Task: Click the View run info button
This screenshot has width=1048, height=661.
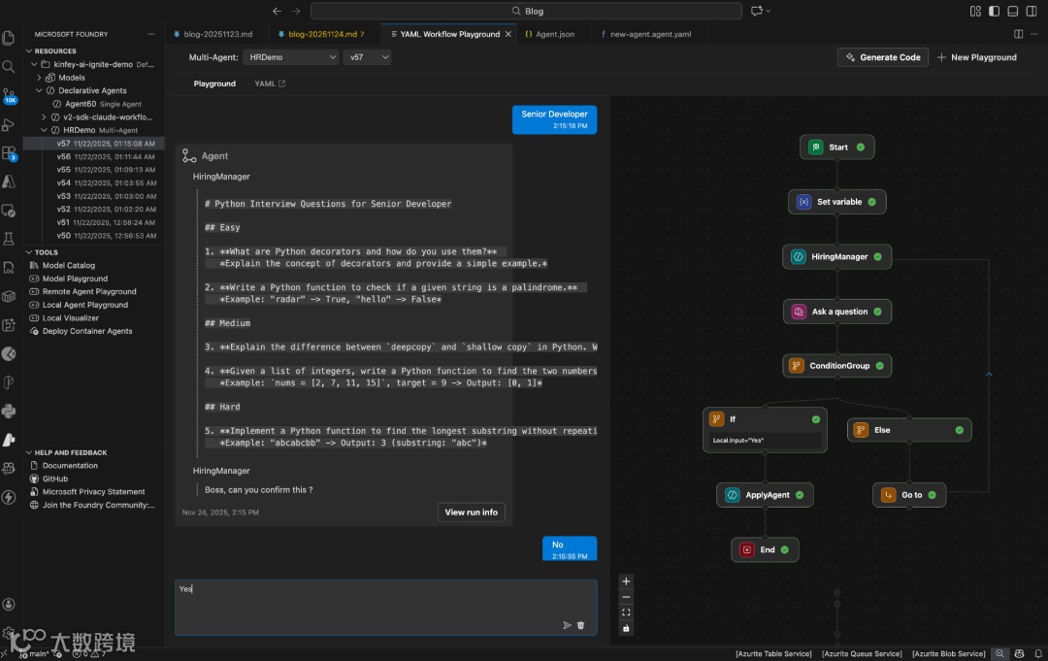Action: (472, 512)
